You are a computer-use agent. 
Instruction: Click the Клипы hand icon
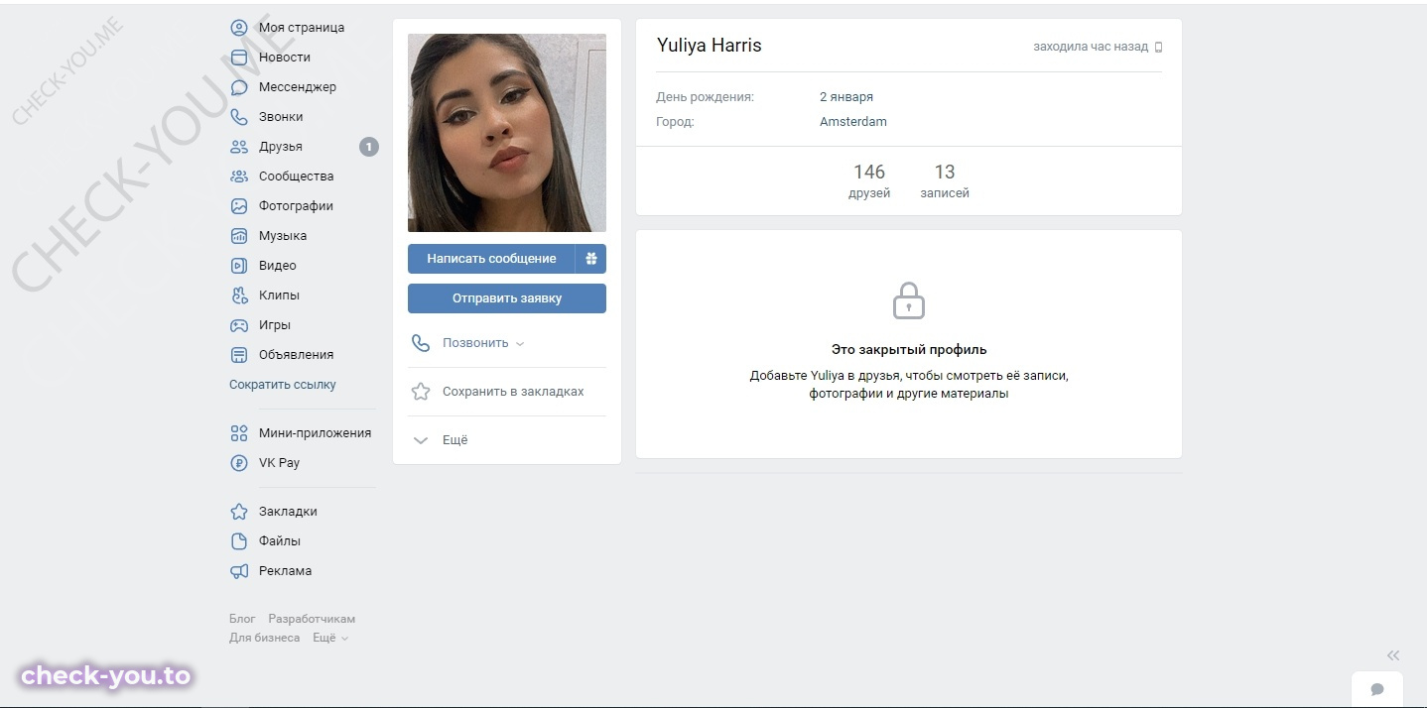[x=239, y=295]
